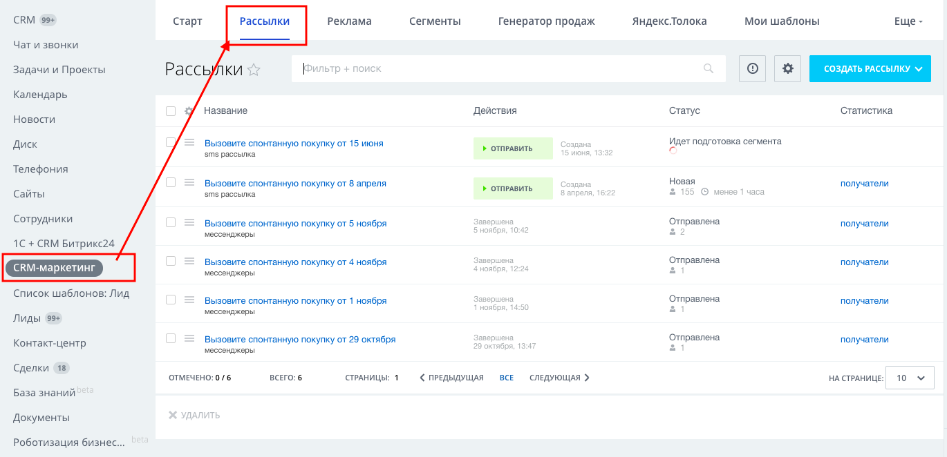Open Сделки in the left sidebar
The image size is (947, 457).
coord(31,368)
